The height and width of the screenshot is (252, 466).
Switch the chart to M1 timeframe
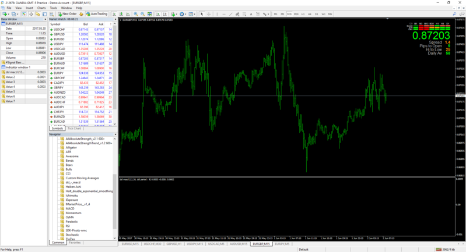(275, 14)
